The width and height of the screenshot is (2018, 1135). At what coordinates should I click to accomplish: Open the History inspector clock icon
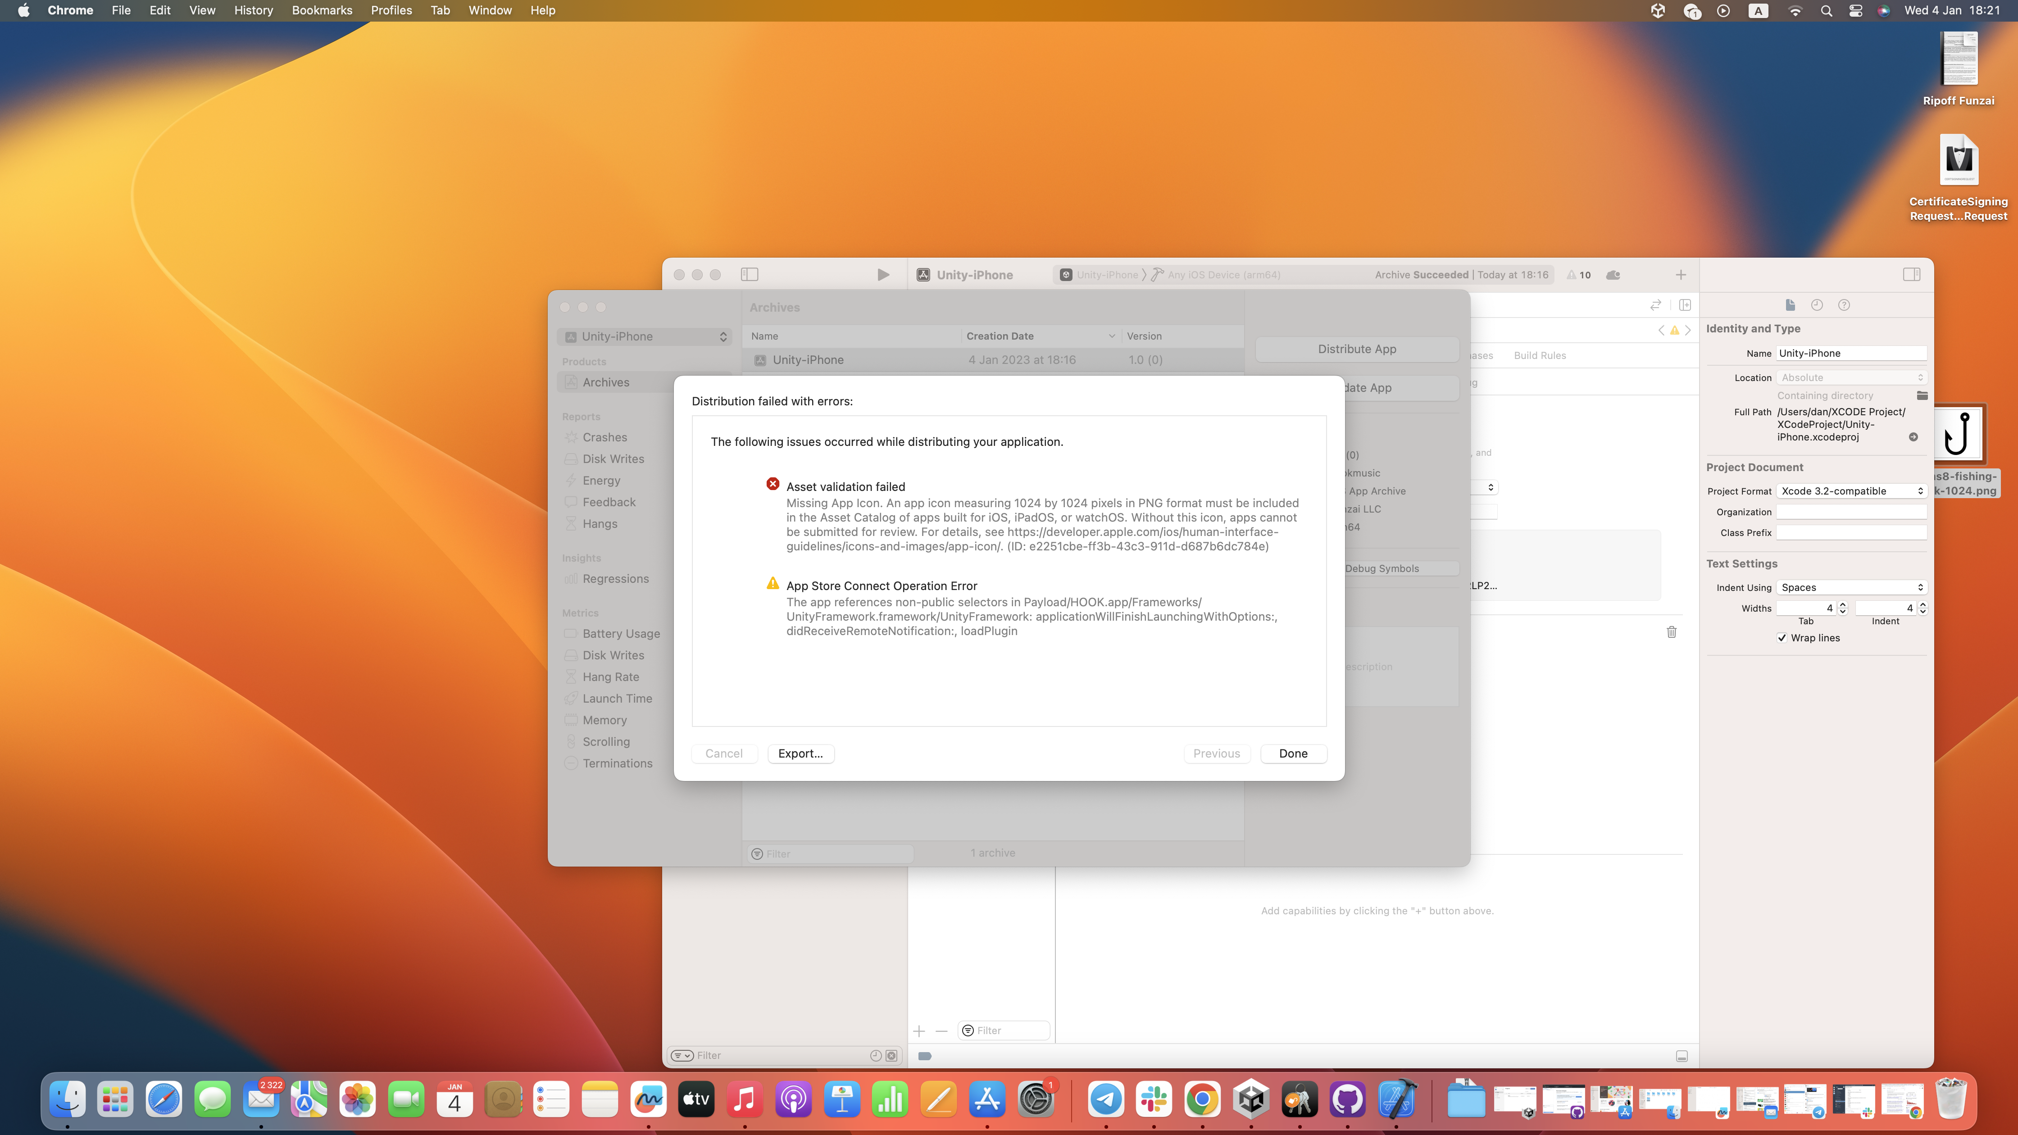coord(1817,305)
